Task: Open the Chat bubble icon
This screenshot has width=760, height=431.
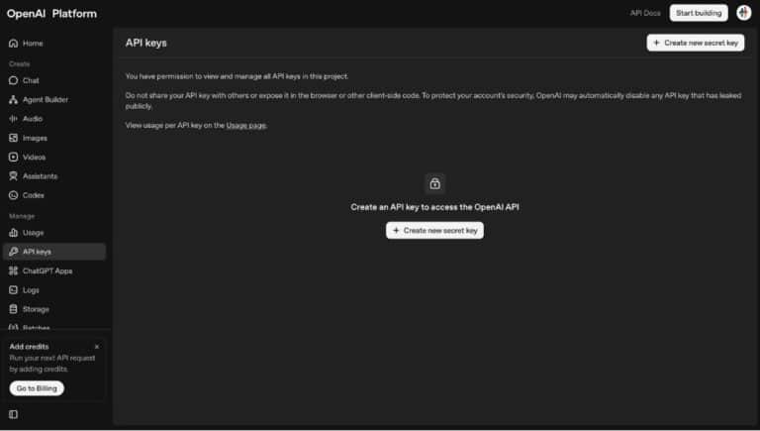Action: (13, 80)
